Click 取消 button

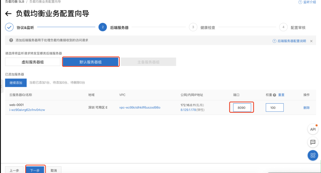point(54,170)
